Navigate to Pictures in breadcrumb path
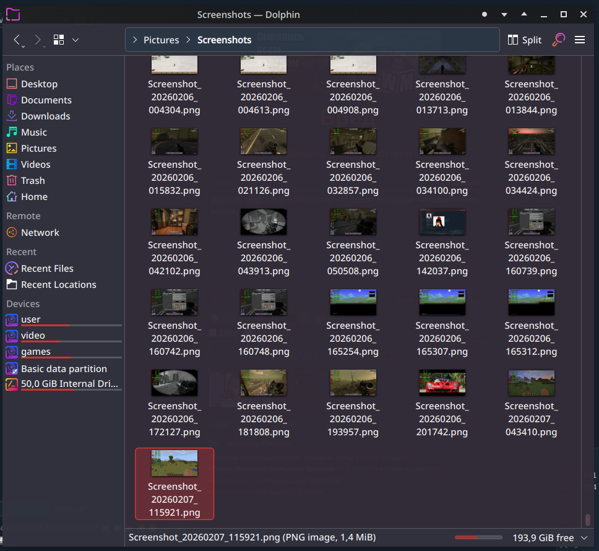 (161, 40)
